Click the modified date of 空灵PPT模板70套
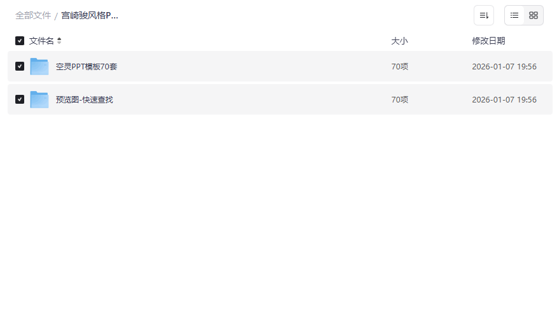 click(504, 66)
